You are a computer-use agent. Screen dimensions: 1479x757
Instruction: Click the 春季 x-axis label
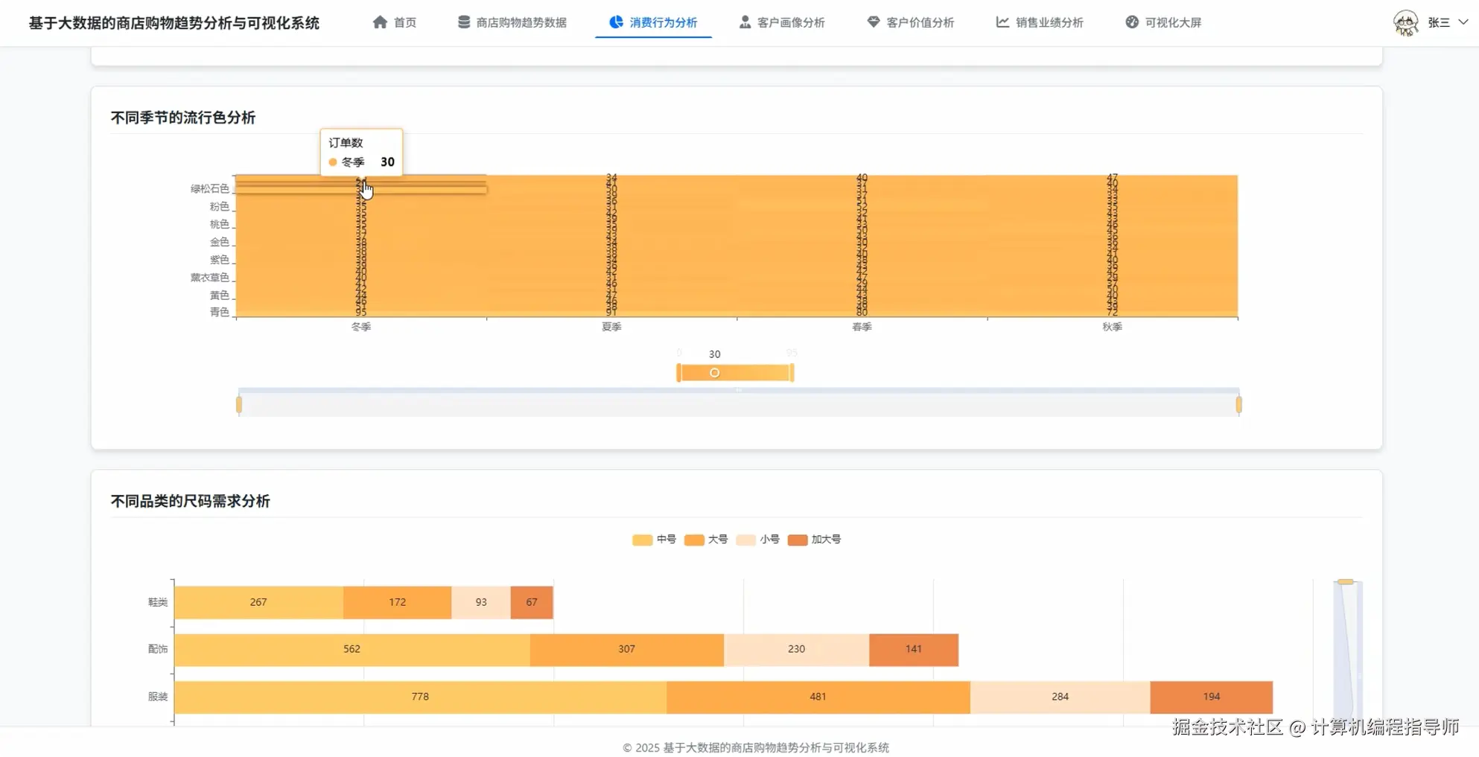tap(862, 328)
